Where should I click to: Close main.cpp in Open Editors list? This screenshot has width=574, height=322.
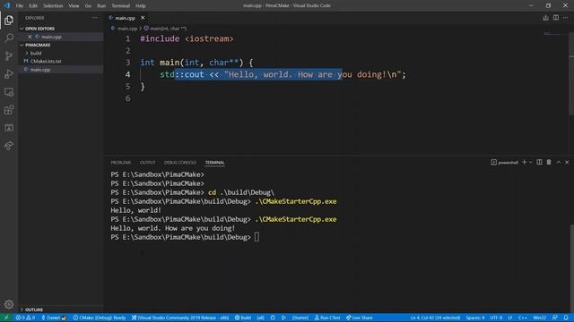point(30,37)
